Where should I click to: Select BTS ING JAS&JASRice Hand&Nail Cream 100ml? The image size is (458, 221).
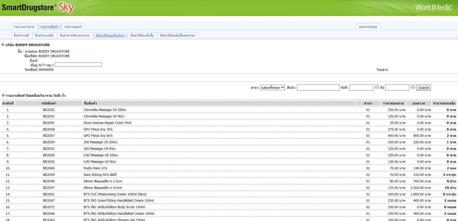(x=119, y=214)
